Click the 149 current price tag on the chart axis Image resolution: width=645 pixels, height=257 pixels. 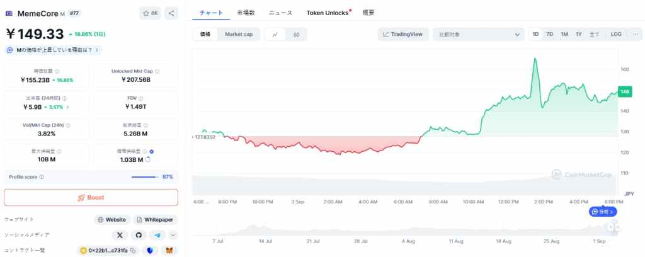[625, 92]
